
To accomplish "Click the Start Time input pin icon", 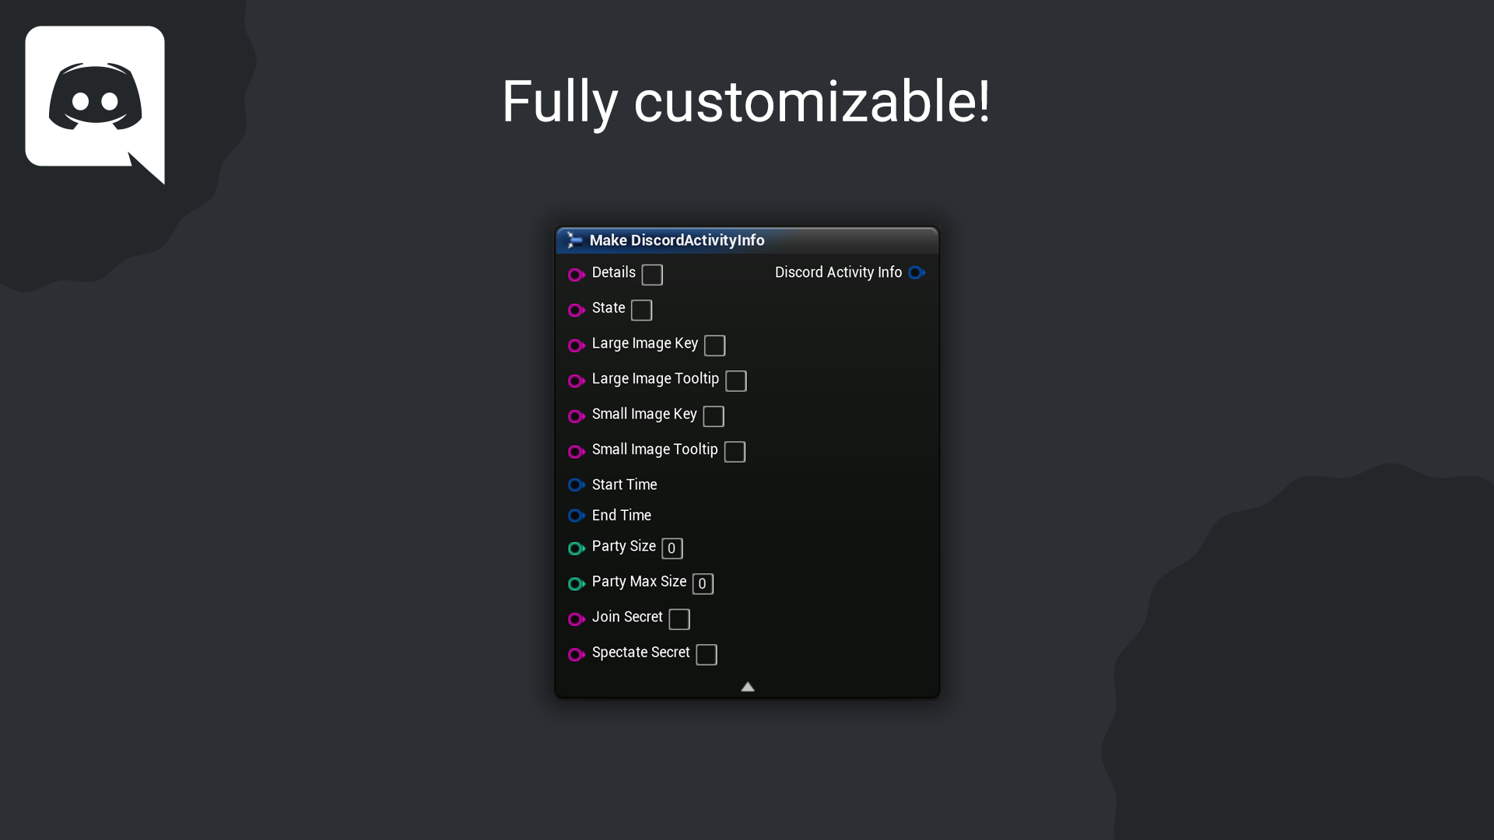I will click(576, 485).
